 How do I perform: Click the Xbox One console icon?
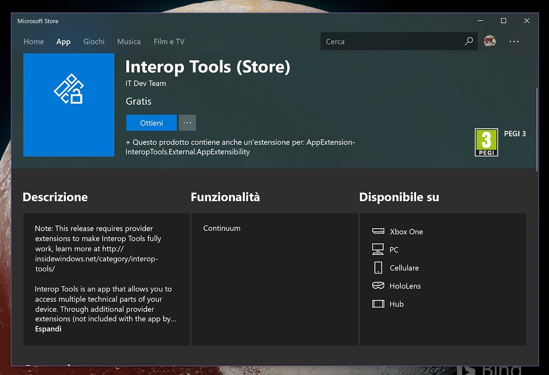[378, 231]
